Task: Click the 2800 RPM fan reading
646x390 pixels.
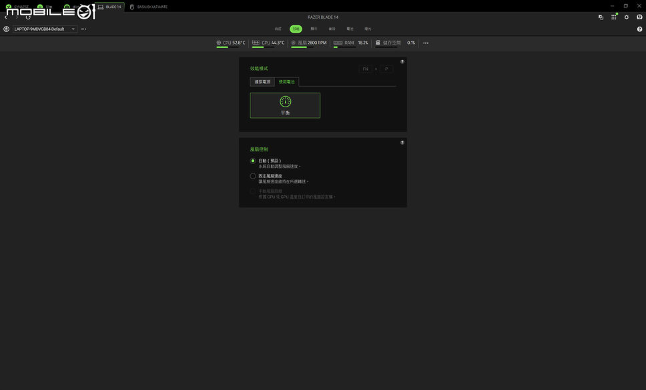Action: [317, 43]
